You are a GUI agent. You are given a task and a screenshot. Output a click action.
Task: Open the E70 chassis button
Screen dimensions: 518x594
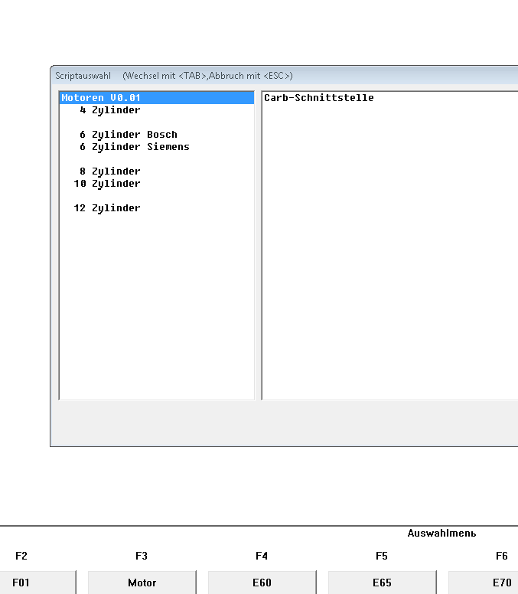click(483, 583)
